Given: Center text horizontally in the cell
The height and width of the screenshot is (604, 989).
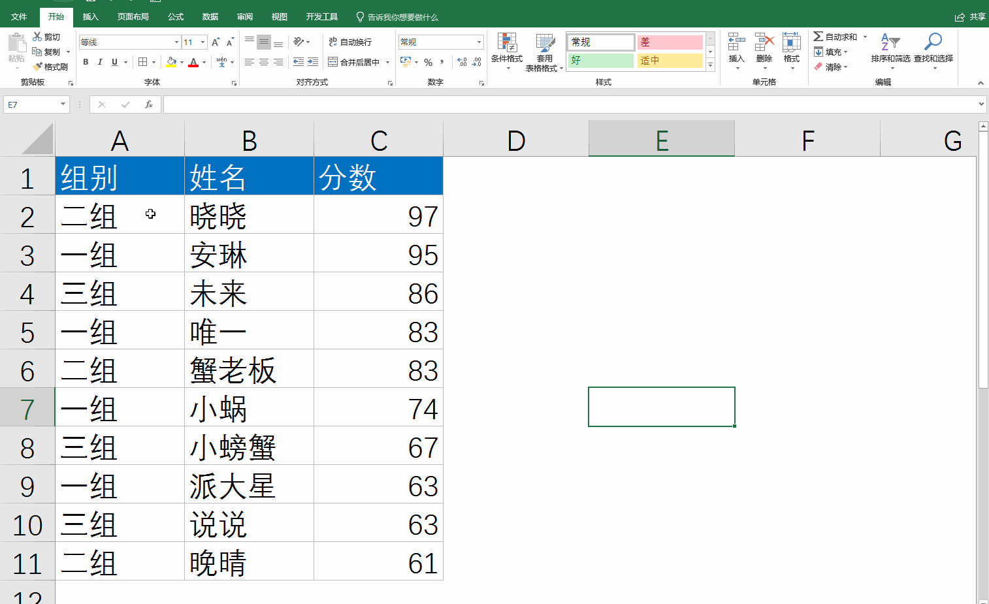Looking at the screenshot, I should pos(264,62).
